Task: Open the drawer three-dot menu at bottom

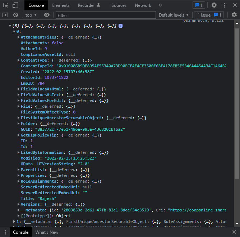Action: (5, 232)
